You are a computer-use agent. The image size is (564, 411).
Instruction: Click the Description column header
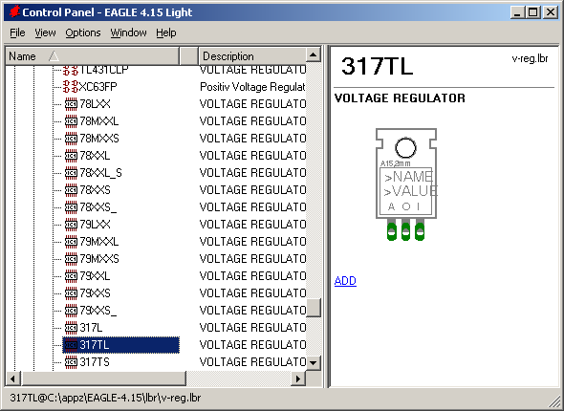coord(251,56)
